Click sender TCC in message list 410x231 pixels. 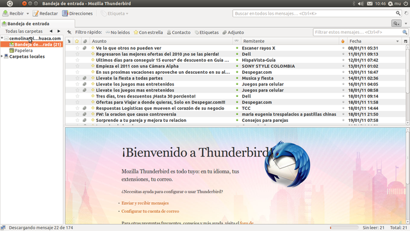click(x=246, y=108)
